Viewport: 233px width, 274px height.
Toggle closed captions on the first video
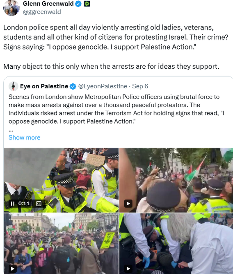pyautogui.click(x=39, y=204)
